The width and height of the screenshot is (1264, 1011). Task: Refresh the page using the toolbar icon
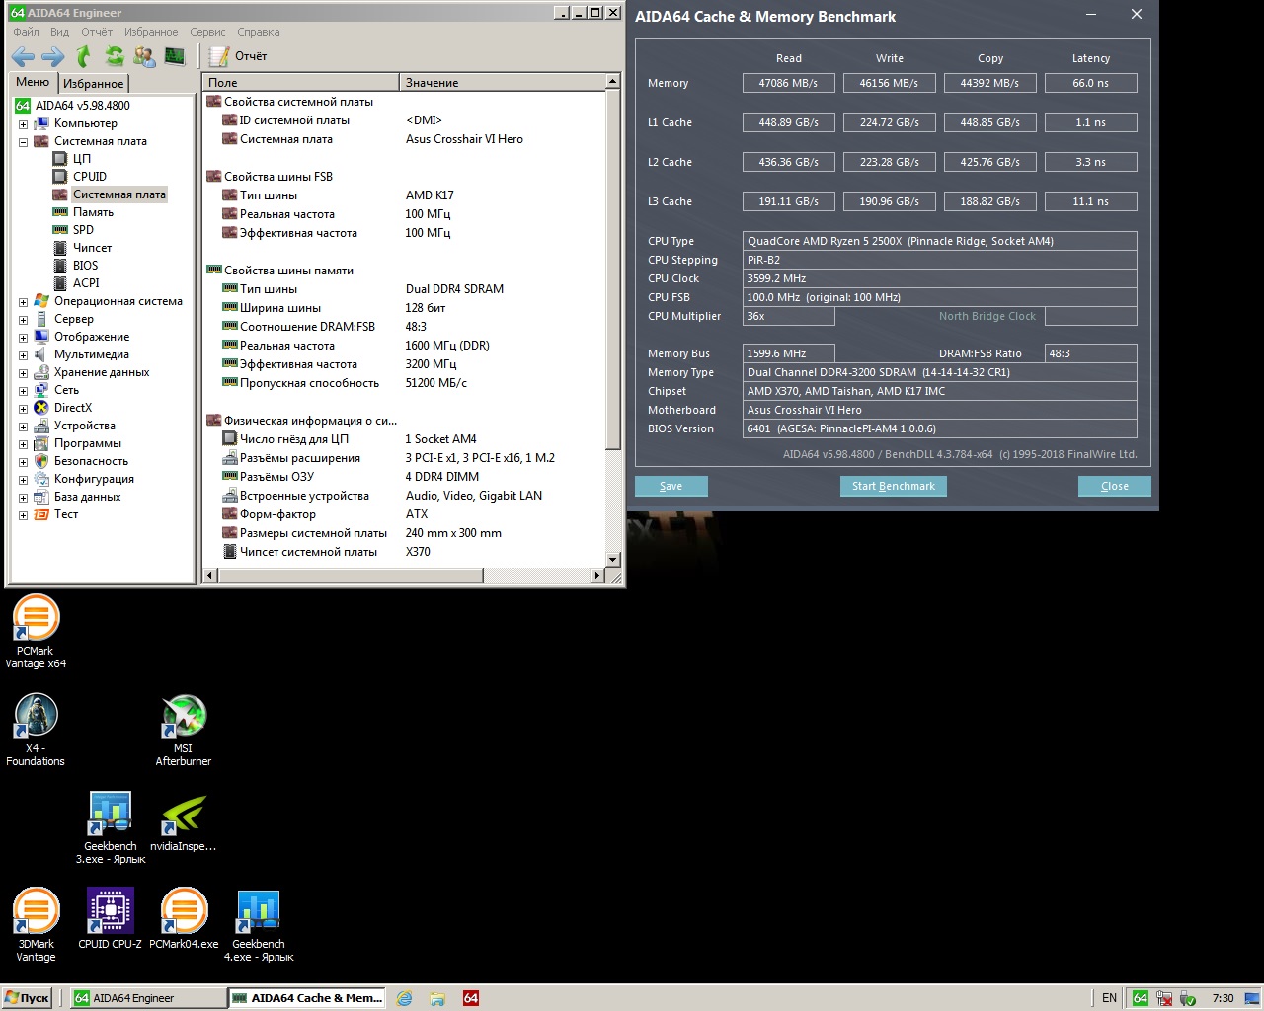[x=115, y=56]
